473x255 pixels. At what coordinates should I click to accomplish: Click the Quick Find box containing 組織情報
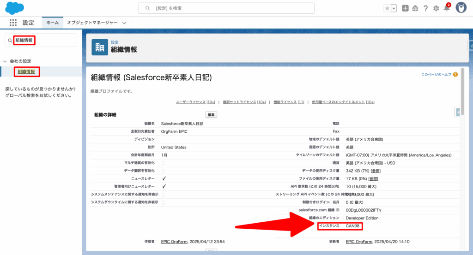41,40
